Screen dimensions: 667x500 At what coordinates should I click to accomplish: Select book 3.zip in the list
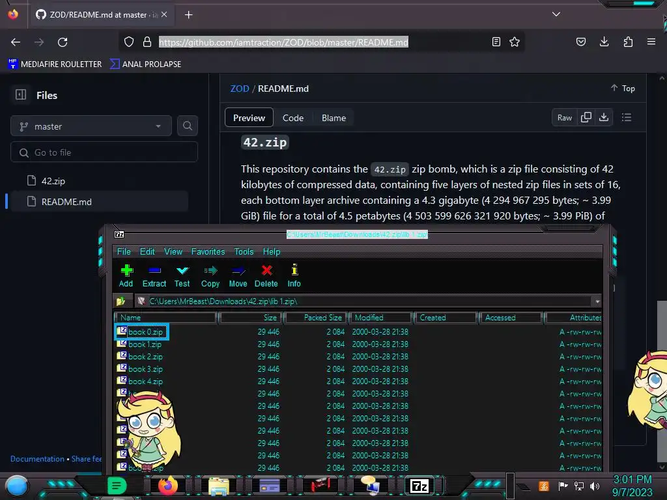point(145,368)
